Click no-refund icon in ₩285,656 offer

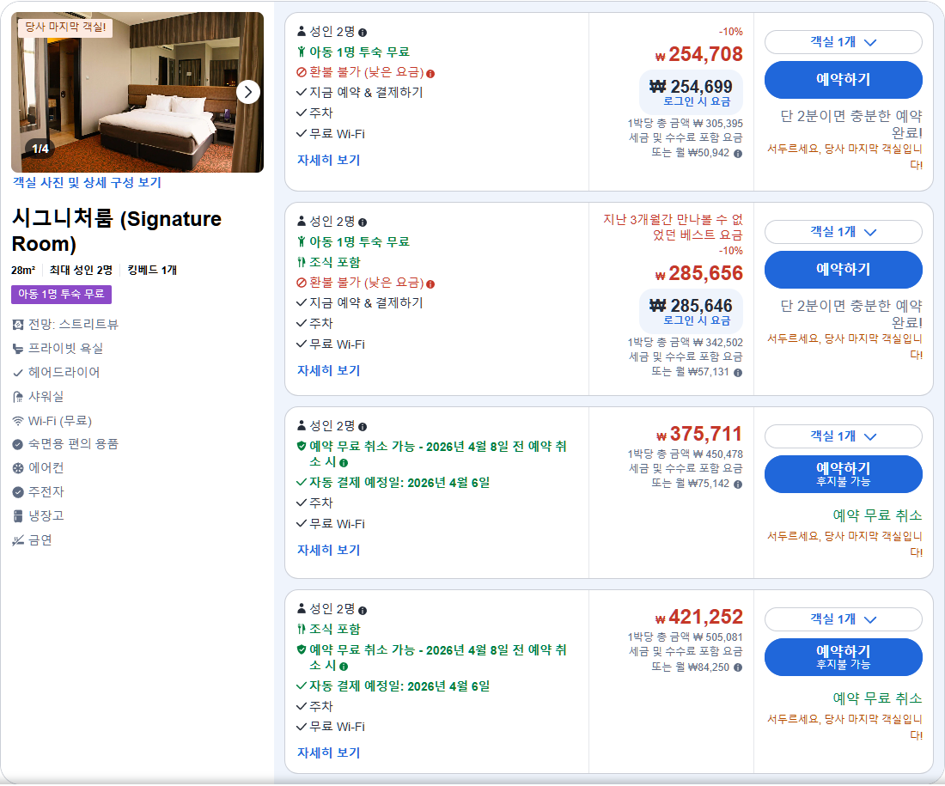coord(302,283)
